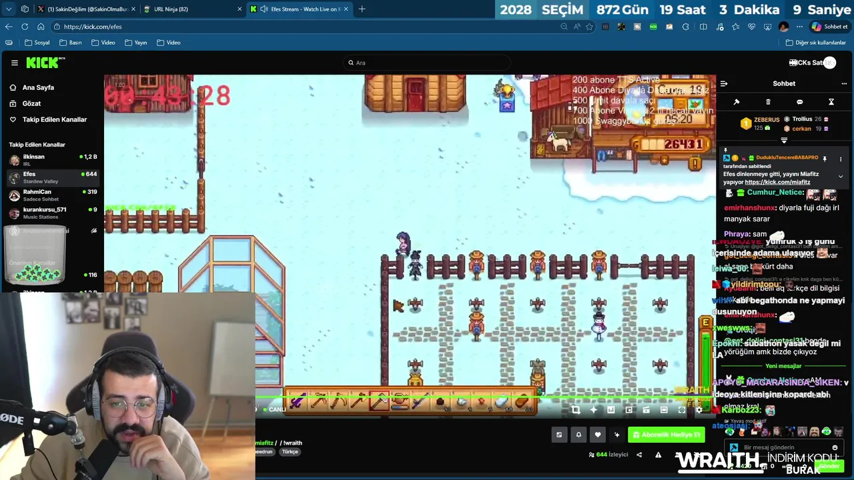The width and height of the screenshot is (854, 480).
Task: Toggle the notification bell
Action: 578,435
